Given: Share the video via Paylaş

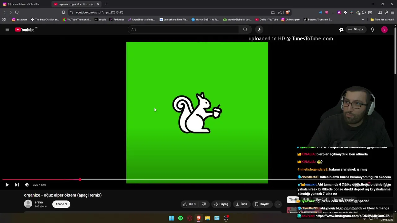Looking at the screenshot, I should 221,204.
